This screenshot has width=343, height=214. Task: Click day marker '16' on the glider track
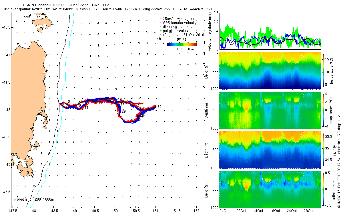[x=120, y=99]
